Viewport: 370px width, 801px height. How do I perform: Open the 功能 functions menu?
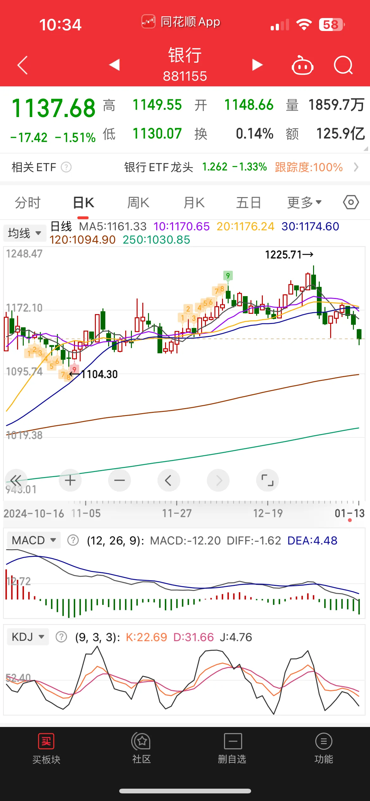324,748
